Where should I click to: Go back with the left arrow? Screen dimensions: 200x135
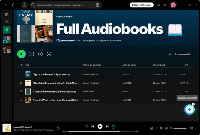click(x=13, y=5)
